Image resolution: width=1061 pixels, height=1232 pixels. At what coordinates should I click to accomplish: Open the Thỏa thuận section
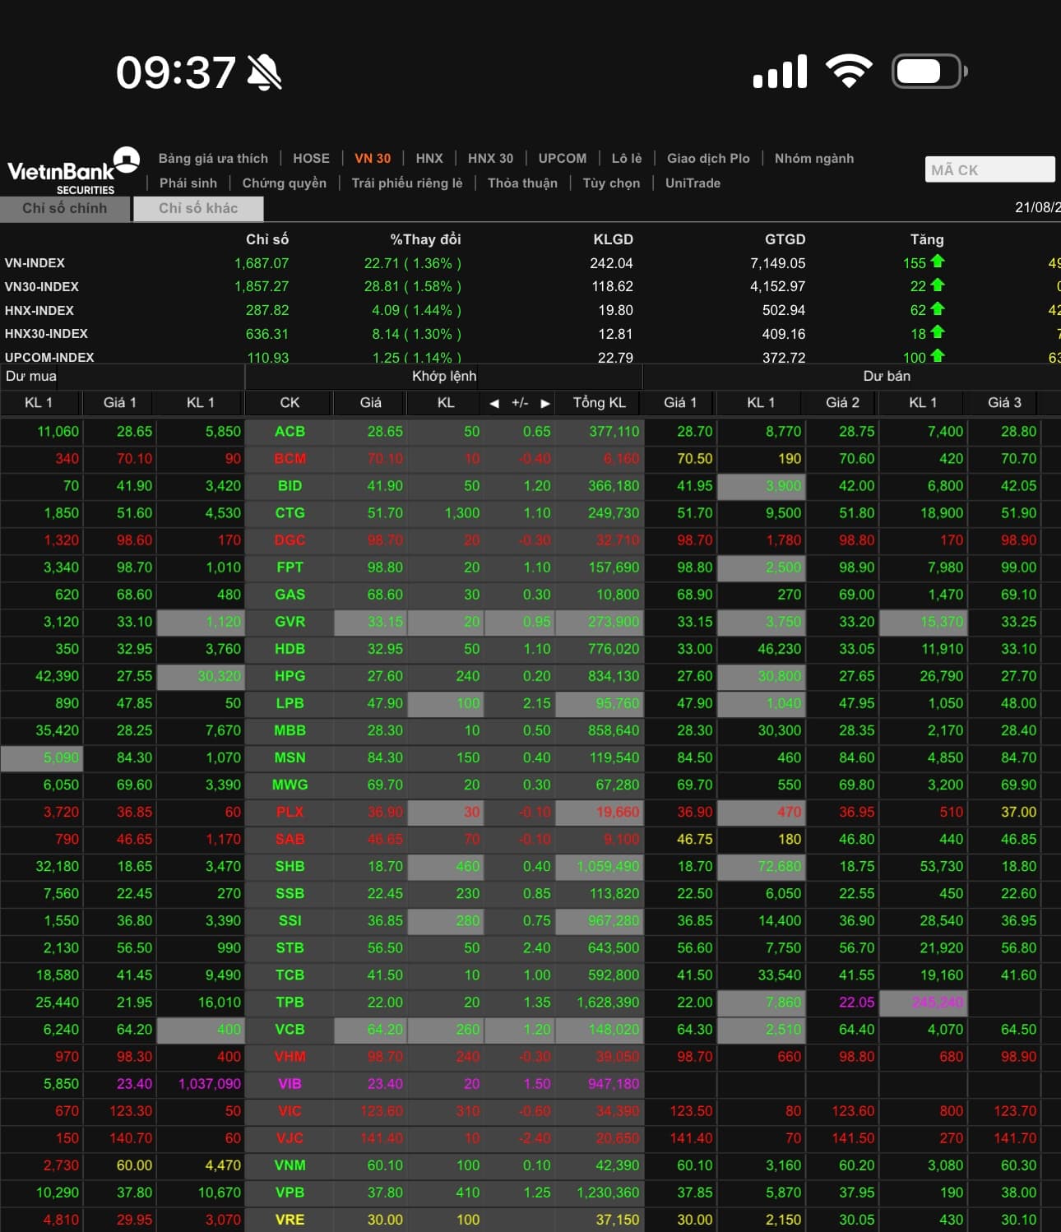click(522, 183)
